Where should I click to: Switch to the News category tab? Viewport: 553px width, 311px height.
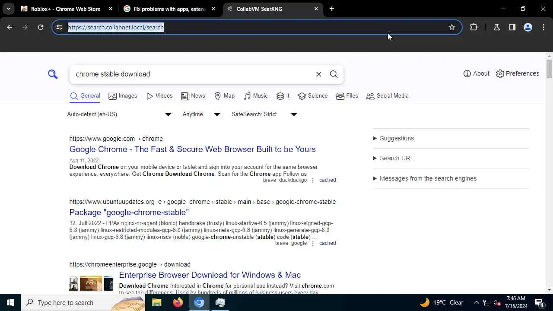[193, 96]
